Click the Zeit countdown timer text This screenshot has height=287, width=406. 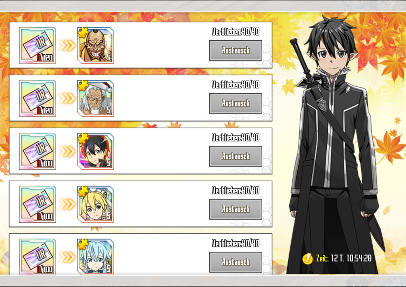tap(344, 258)
